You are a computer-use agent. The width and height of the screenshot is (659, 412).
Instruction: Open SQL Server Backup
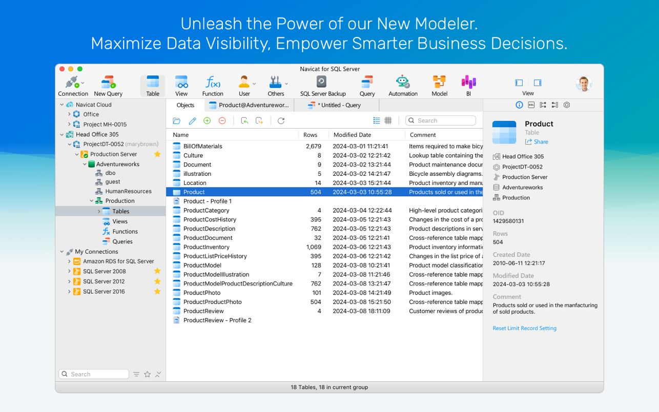323,86
